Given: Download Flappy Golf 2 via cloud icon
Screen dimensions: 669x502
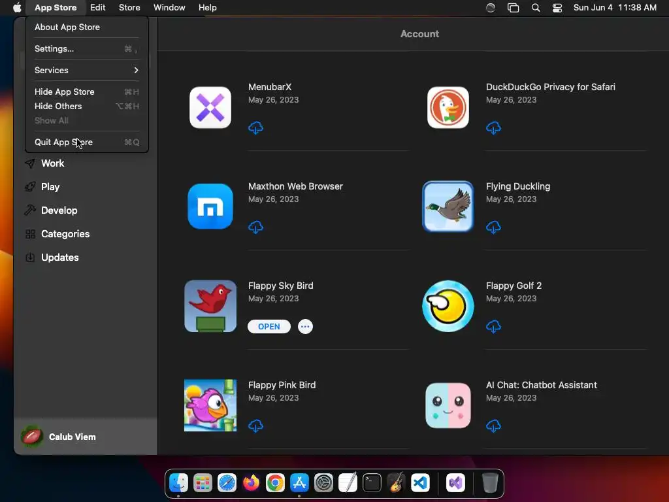Looking at the screenshot, I should pyautogui.click(x=493, y=327).
